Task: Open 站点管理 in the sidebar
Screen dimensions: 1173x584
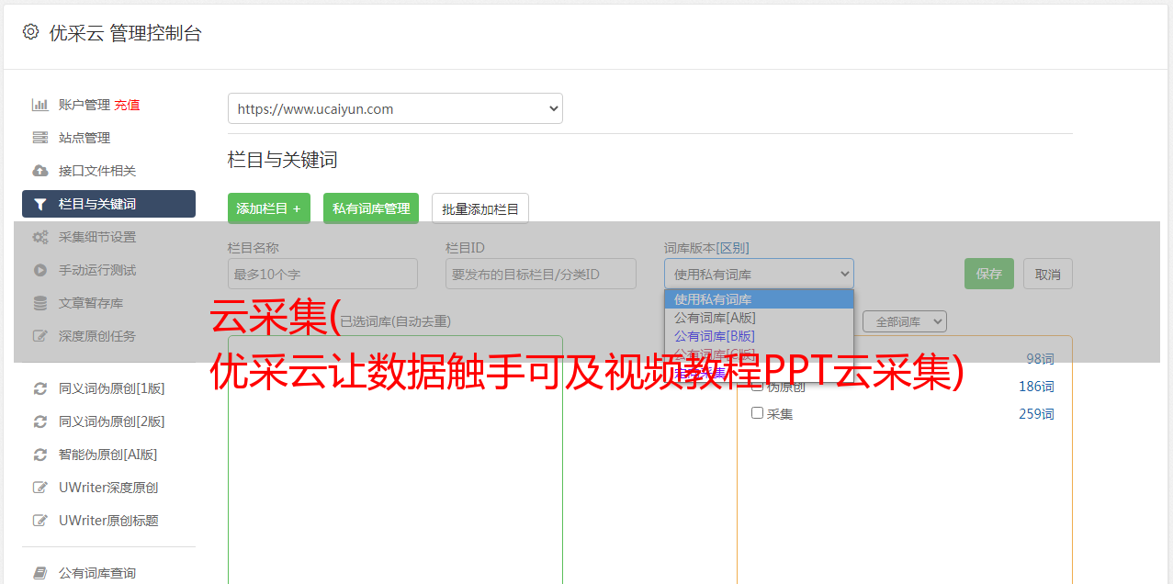Action: click(x=85, y=138)
